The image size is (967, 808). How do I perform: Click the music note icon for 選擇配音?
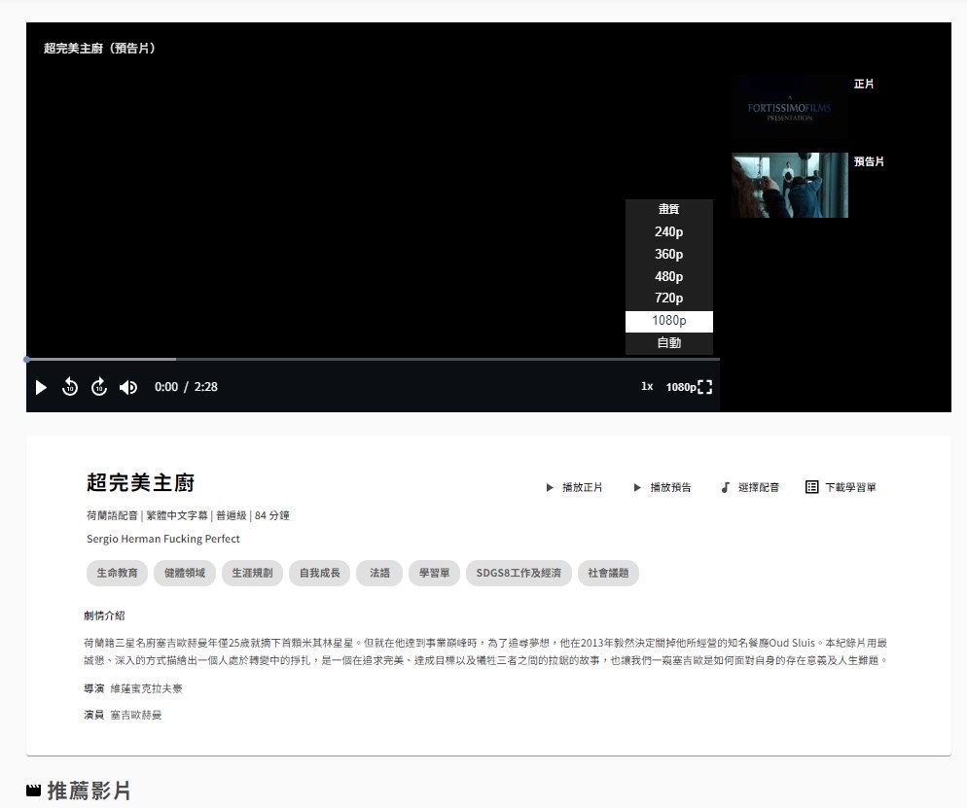point(726,487)
